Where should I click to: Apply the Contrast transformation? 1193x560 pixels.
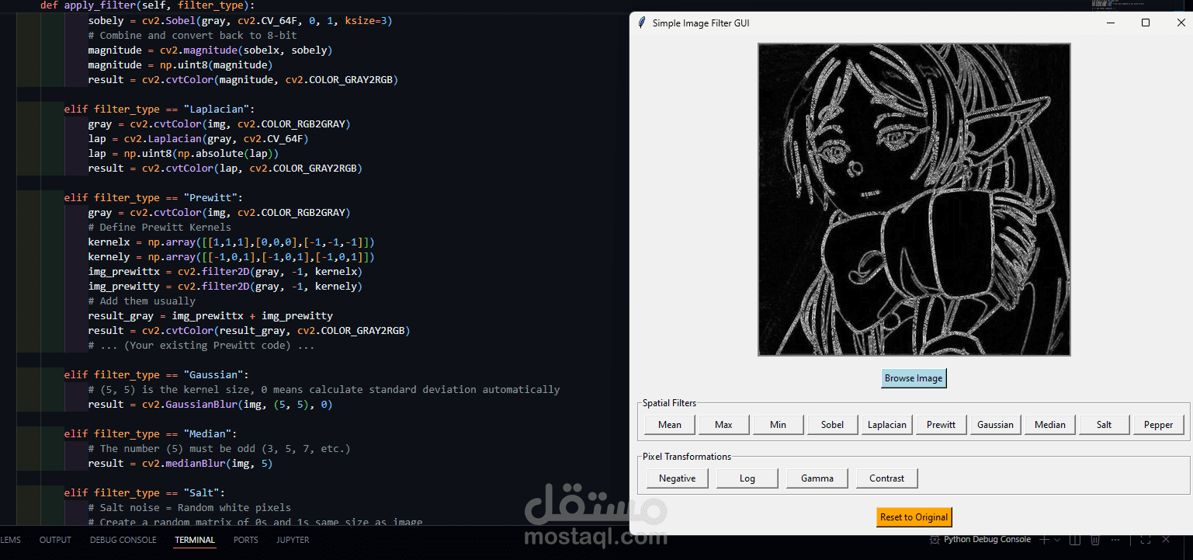click(887, 478)
